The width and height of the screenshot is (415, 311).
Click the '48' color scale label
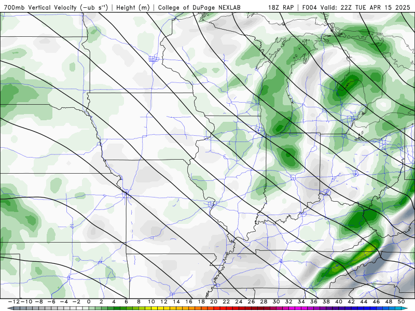point(389,302)
